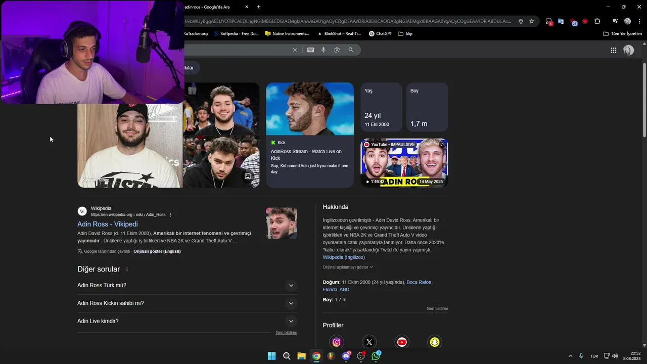The height and width of the screenshot is (364, 647).
Task: Open Windows Start menu
Action: pos(271,356)
